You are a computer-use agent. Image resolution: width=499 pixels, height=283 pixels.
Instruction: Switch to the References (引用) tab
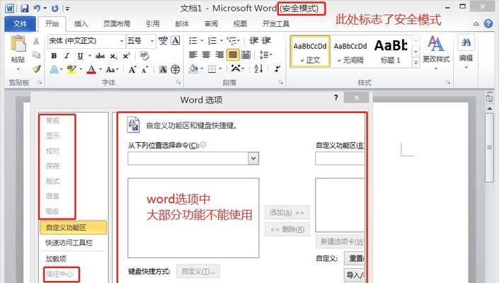(x=152, y=24)
